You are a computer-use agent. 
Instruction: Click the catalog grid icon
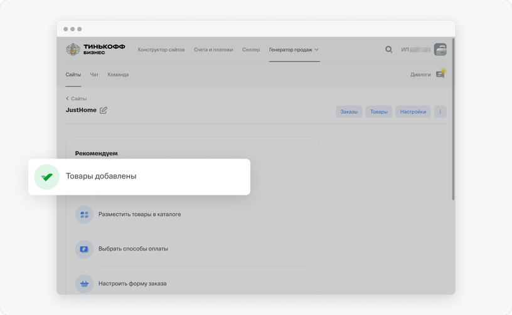84,215
